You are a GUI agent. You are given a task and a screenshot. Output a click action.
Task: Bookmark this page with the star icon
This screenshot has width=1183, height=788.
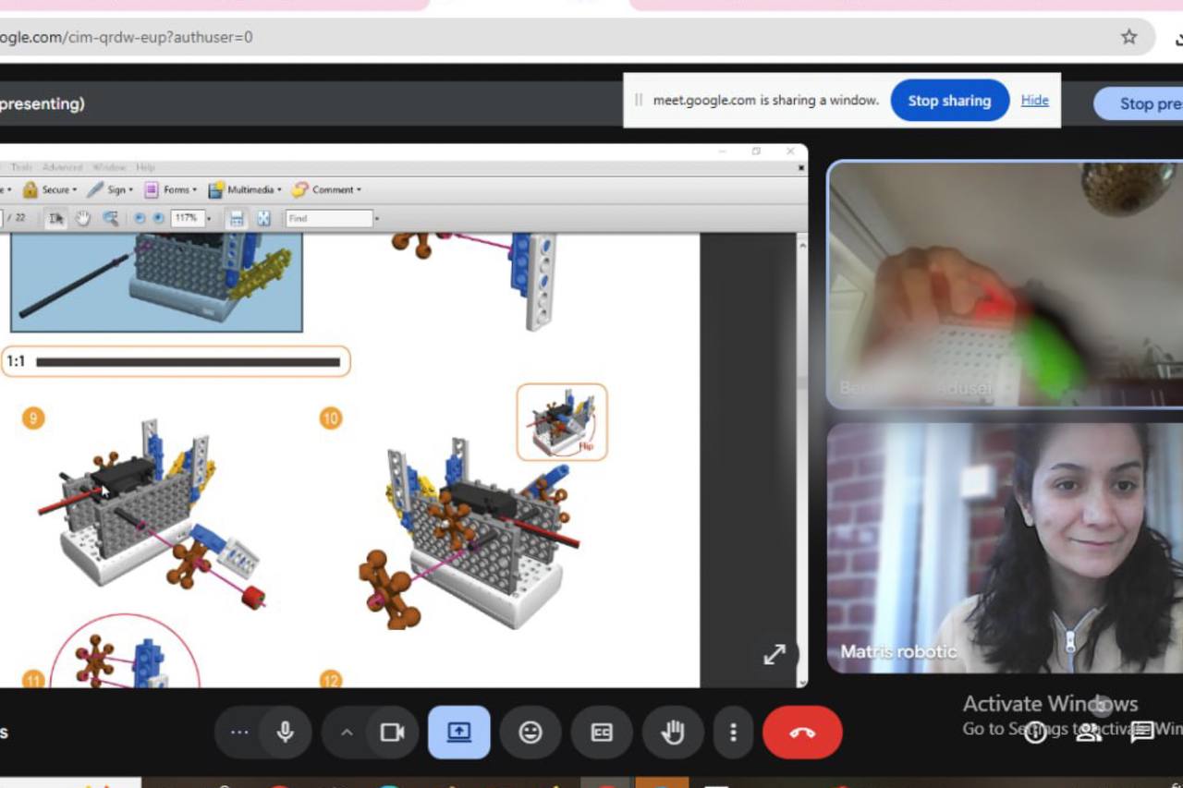1128,37
